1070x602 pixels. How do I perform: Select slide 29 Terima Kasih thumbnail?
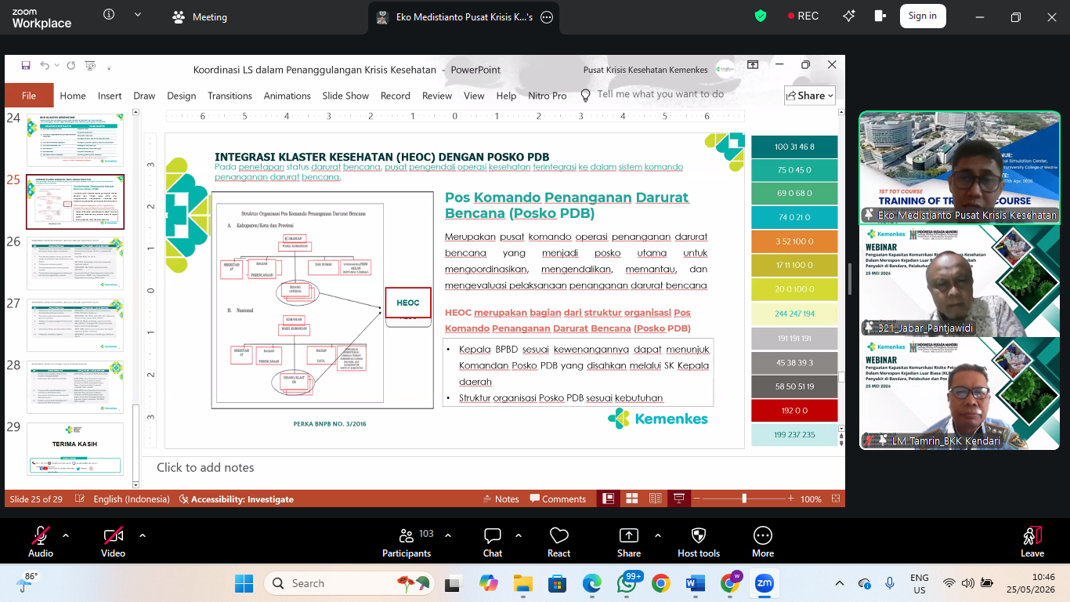tap(75, 448)
